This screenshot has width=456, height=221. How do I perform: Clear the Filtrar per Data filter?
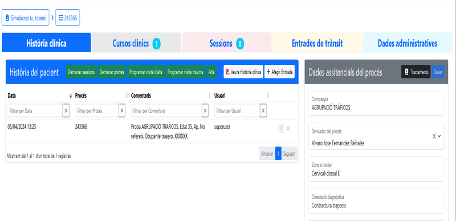(x=66, y=110)
